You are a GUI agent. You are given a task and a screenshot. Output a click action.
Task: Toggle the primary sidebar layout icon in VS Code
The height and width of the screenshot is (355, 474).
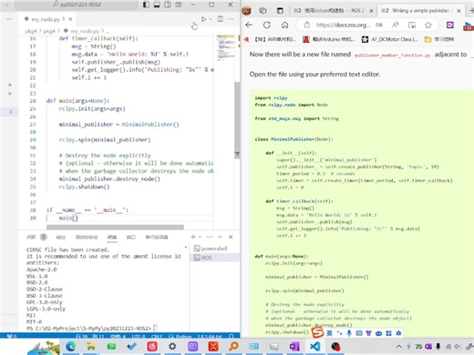coord(146,5)
